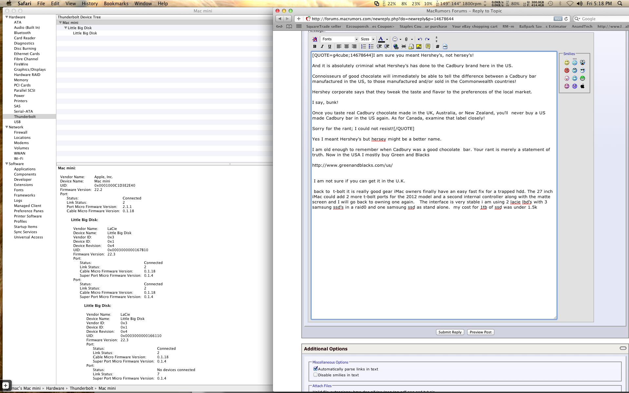Open Your eBay shopping cart bookmark
The width and height of the screenshot is (629, 393).
coord(475,27)
